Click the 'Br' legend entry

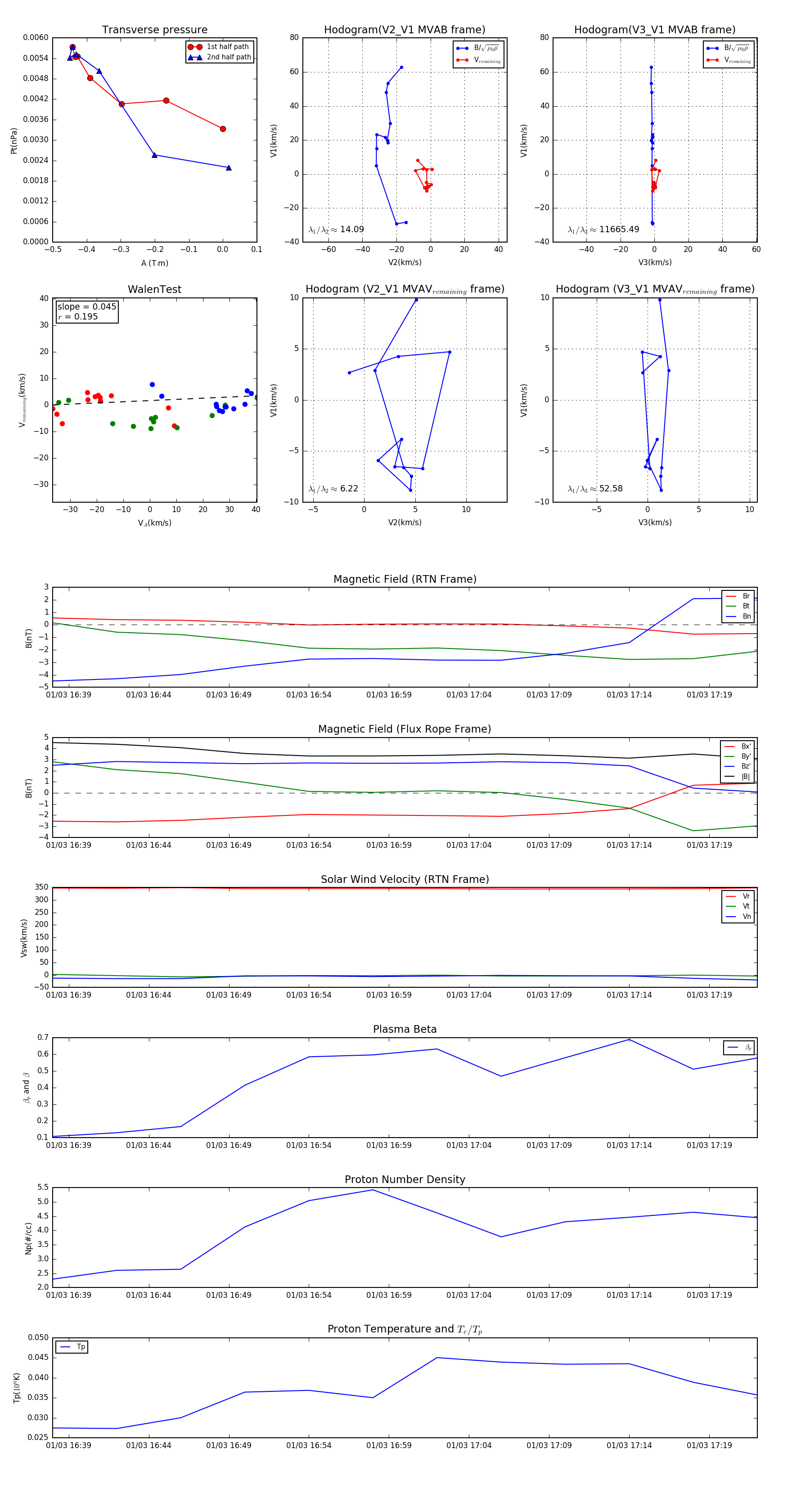coord(738,596)
